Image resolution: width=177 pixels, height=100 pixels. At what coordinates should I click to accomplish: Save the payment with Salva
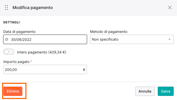pyautogui.click(x=166, y=91)
